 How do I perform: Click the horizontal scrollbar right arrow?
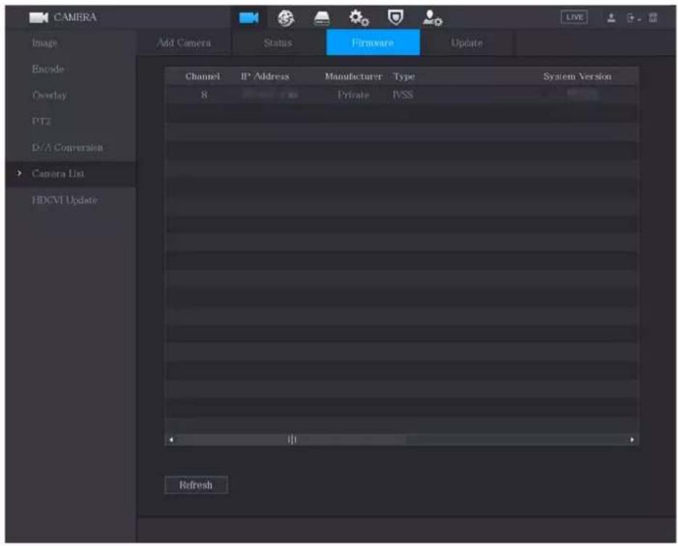632,439
